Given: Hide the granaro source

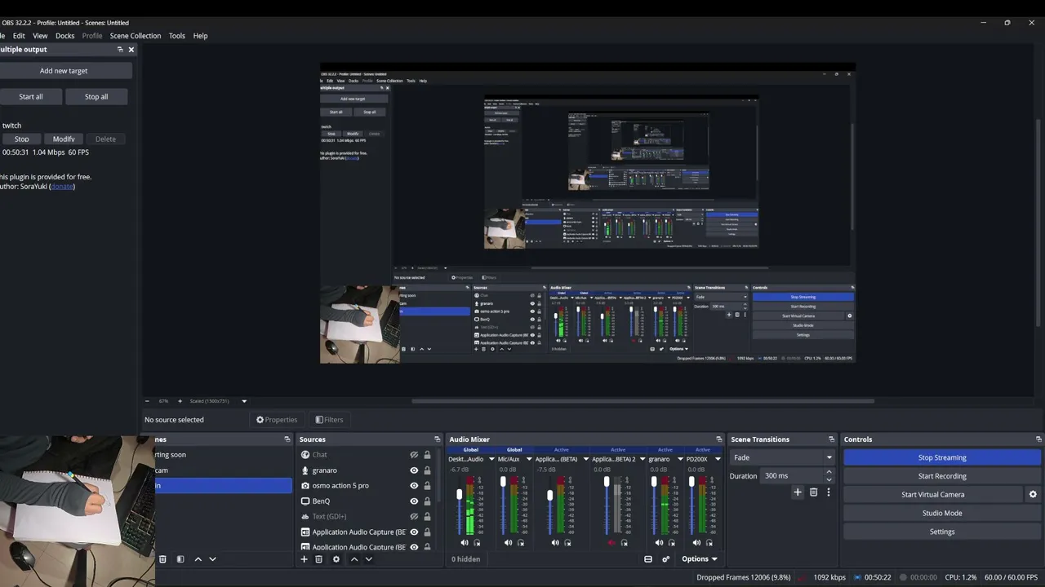Looking at the screenshot, I should [x=414, y=470].
